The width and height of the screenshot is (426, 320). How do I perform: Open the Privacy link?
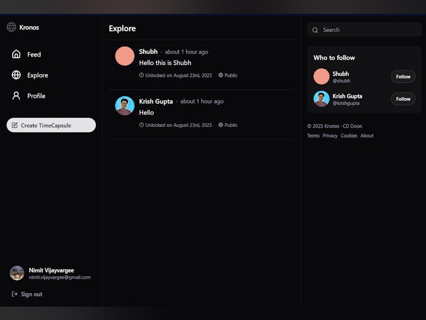click(330, 135)
